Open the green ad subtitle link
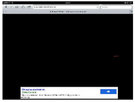The image size is (135, 102). click(x=29, y=92)
